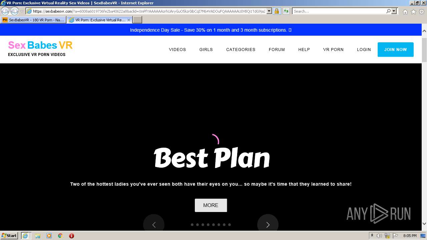Select the second carousel dot
The height and width of the screenshot is (240, 427).
click(197, 225)
